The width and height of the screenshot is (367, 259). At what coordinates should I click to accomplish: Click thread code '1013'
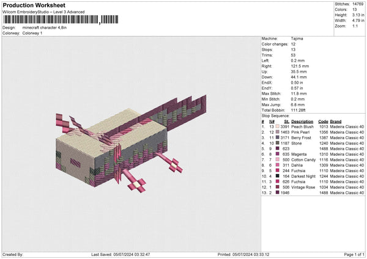324,126
